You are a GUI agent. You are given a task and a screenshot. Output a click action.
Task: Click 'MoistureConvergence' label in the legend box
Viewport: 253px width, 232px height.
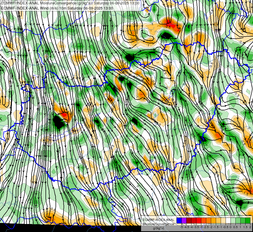[158, 224]
